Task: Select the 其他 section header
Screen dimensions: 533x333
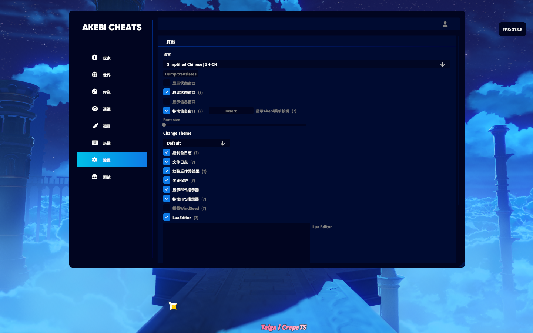Action: pyautogui.click(x=170, y=42)
